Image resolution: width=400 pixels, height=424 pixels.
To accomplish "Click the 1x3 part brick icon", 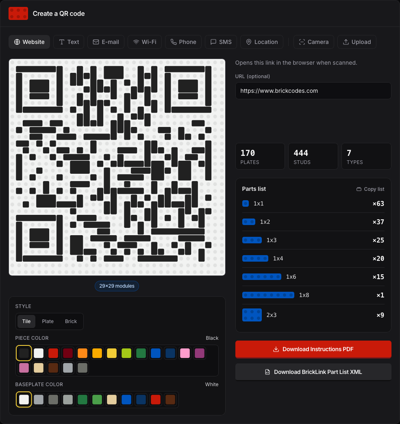I will [x=252, y=240].
